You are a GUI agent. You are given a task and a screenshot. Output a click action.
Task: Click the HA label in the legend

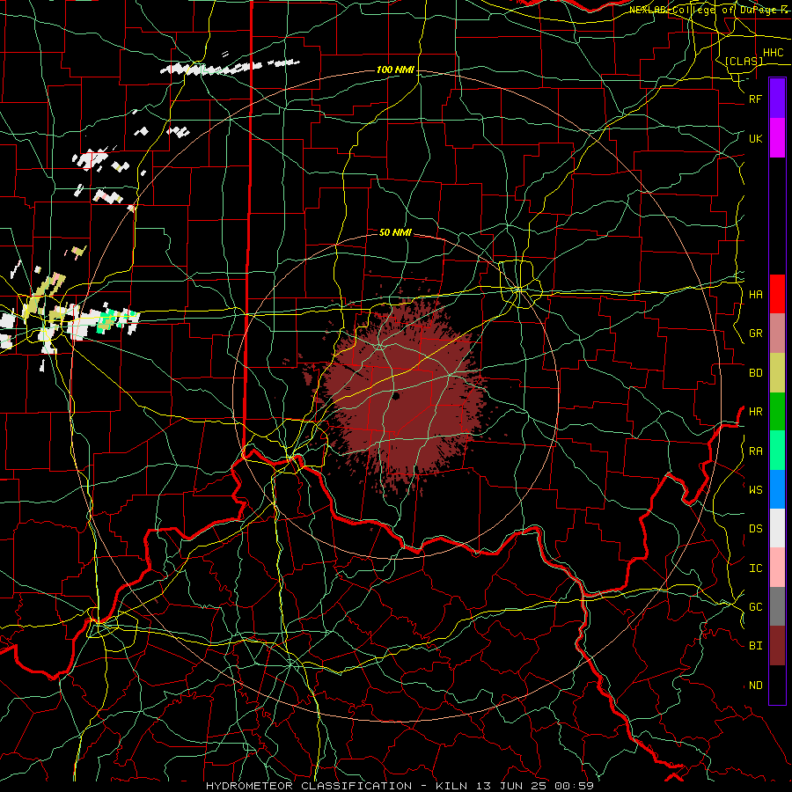tap(756, 294)
